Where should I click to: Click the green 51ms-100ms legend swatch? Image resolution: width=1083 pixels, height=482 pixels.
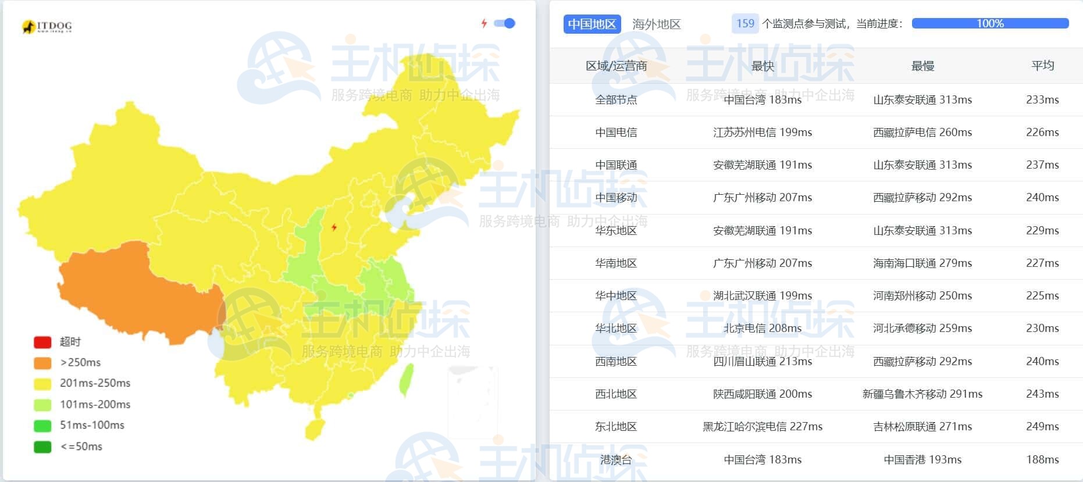(43, 426)
